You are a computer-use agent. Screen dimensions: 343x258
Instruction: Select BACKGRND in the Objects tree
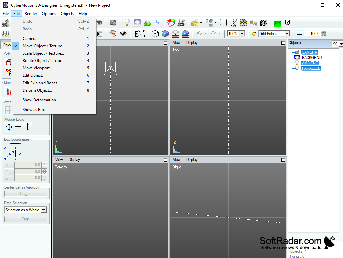click(312, 57)
